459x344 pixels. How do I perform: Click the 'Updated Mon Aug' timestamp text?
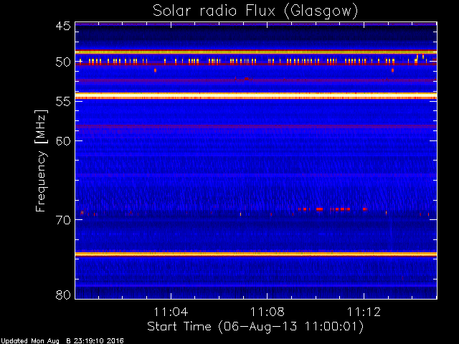(x=62, y=341)
